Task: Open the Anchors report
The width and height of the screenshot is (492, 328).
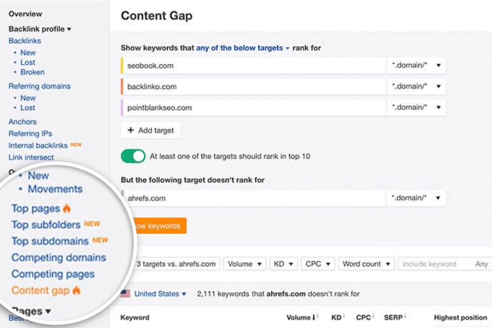Action: [x=22, y=121]
